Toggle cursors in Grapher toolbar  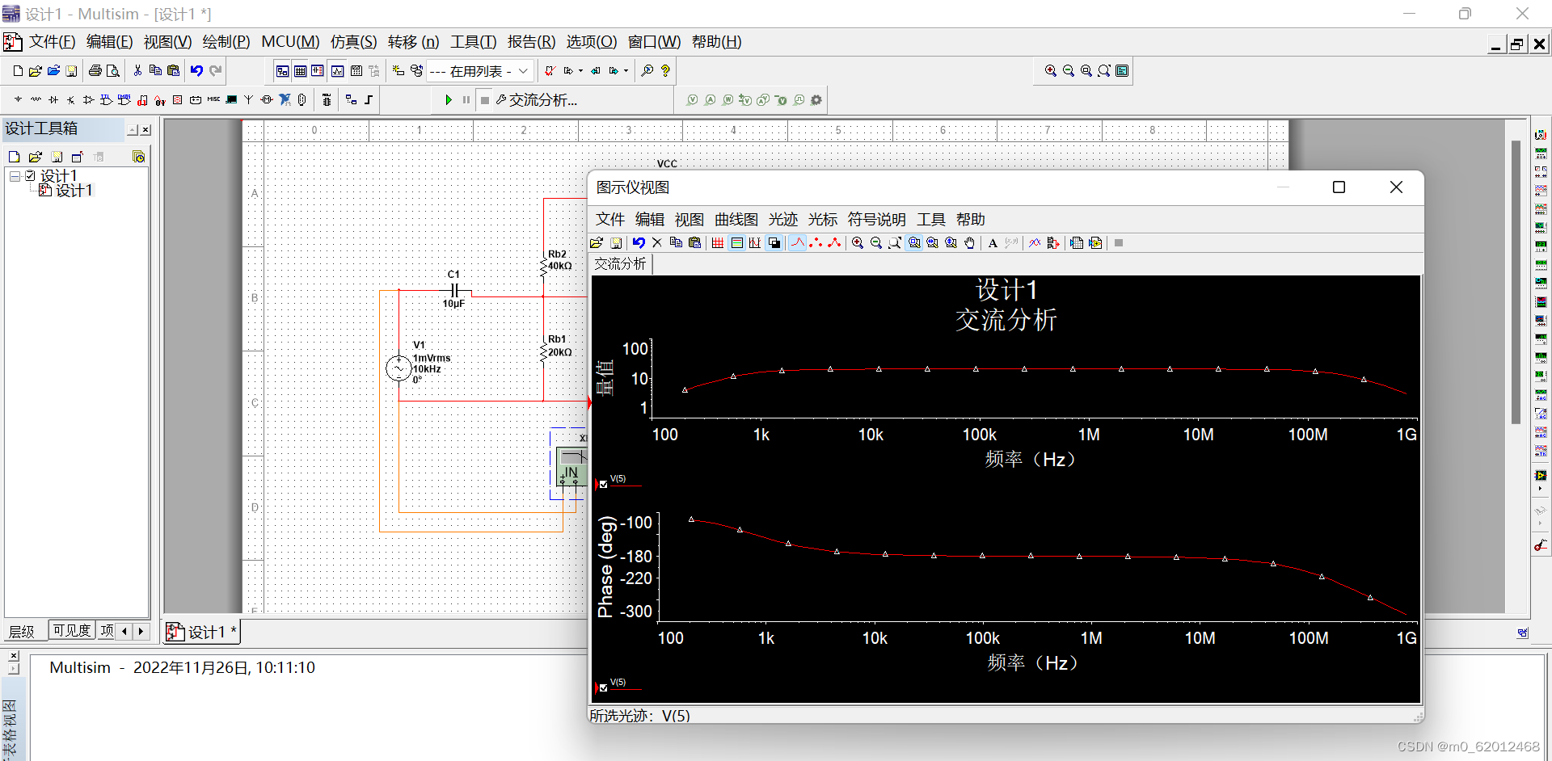pos(755,243)
